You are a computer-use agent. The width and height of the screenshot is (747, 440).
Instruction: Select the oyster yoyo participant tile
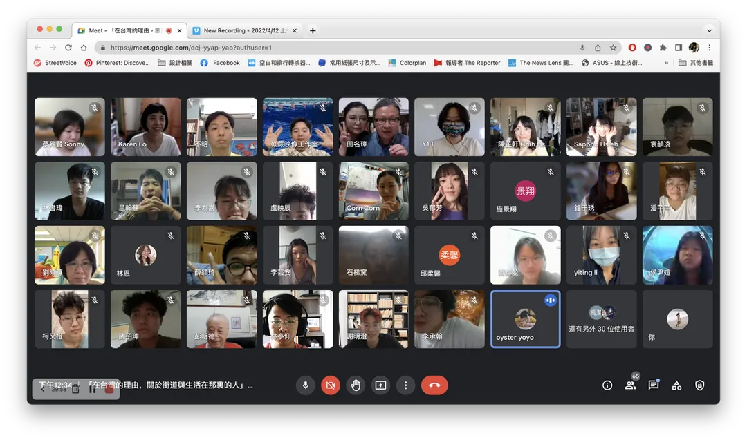[526, 319]
